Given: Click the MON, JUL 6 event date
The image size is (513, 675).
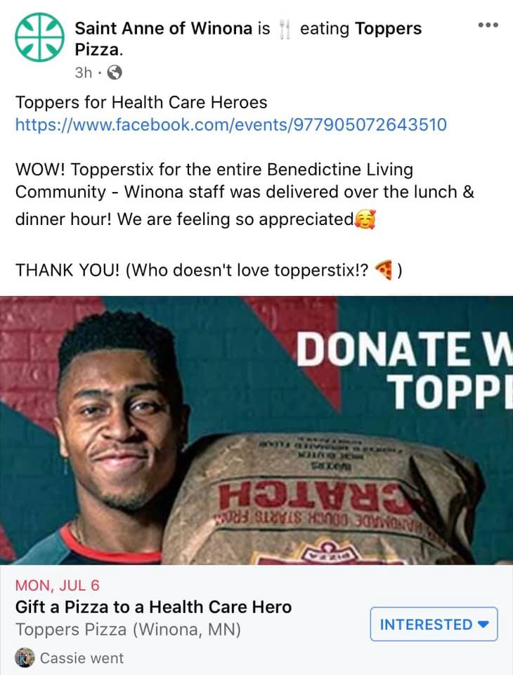Looking at the screenshot, I should (x=57, y=586).
